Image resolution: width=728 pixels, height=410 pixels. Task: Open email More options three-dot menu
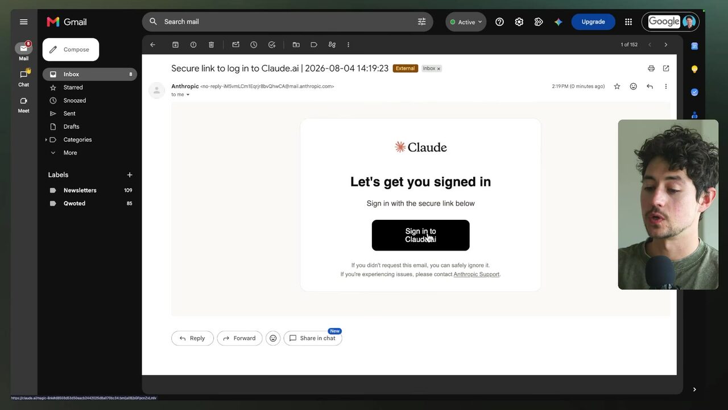[666, 87]
